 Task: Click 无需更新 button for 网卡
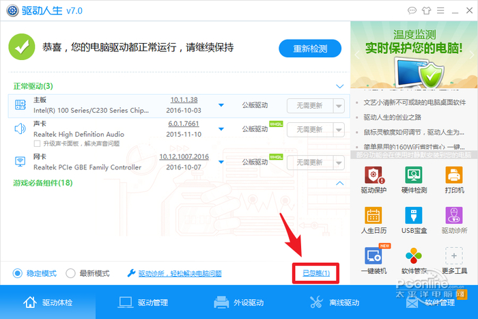point(310,163)
